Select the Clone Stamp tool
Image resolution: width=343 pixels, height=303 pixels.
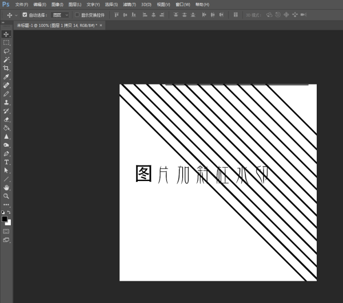6,102
